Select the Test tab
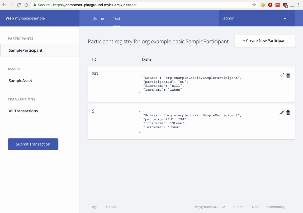 click(116, 18)
